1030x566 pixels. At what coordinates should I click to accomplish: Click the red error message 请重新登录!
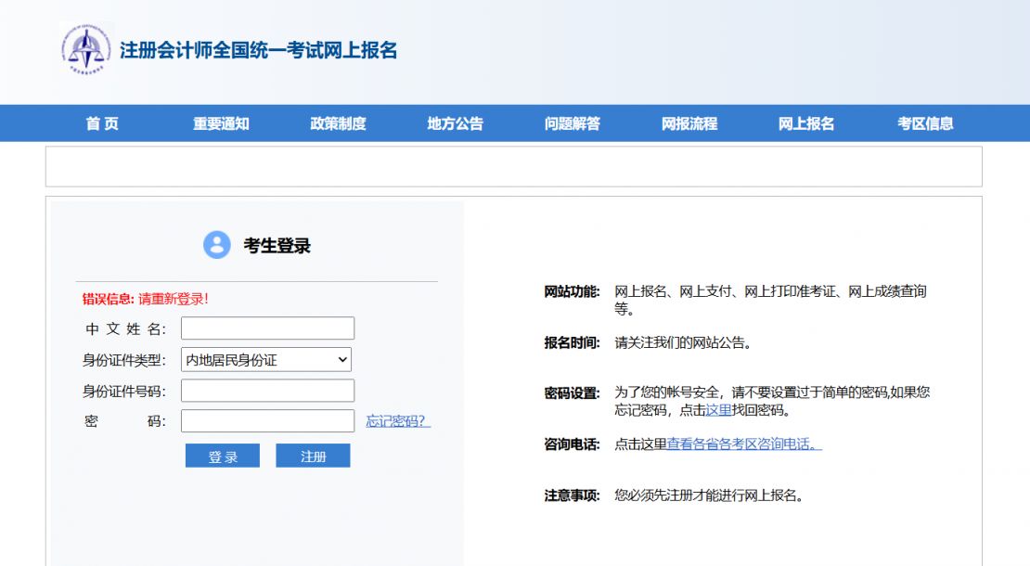click(174, 299)
